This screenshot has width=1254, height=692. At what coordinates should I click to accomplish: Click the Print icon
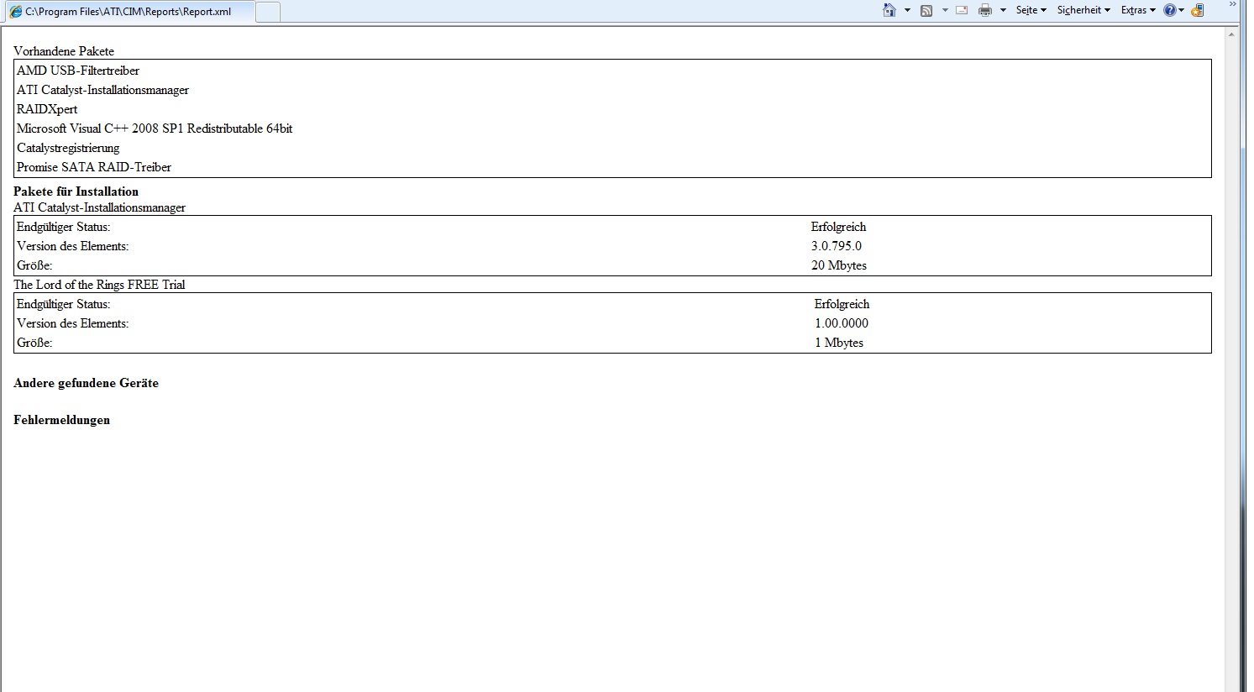pyautogui.click(x=985, y=10)
